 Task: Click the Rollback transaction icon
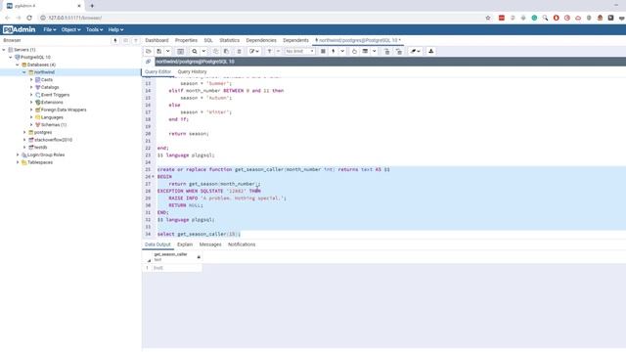[x=398, y=52]
